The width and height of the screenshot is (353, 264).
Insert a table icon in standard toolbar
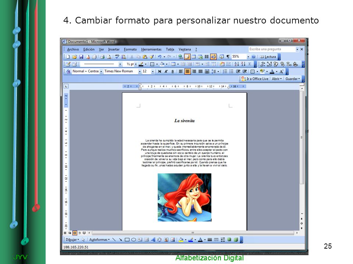click(194, 57)
